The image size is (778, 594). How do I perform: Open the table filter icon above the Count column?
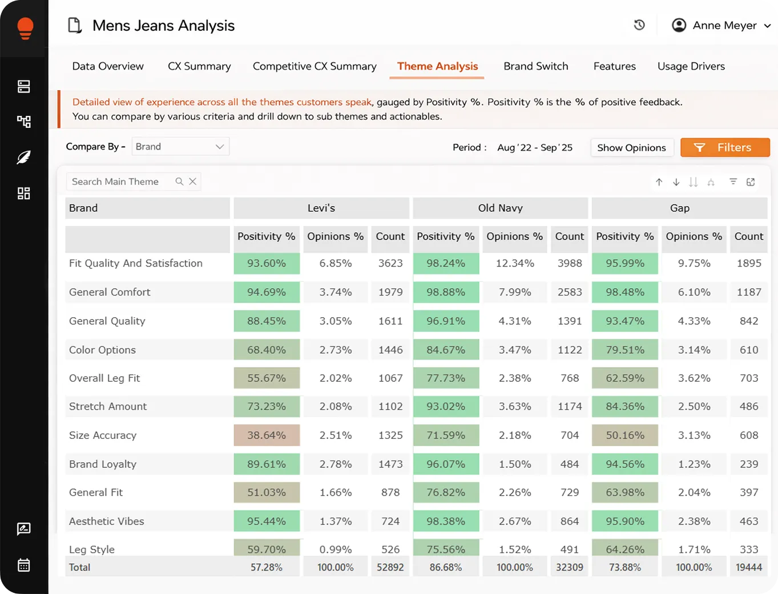[733, 181]
